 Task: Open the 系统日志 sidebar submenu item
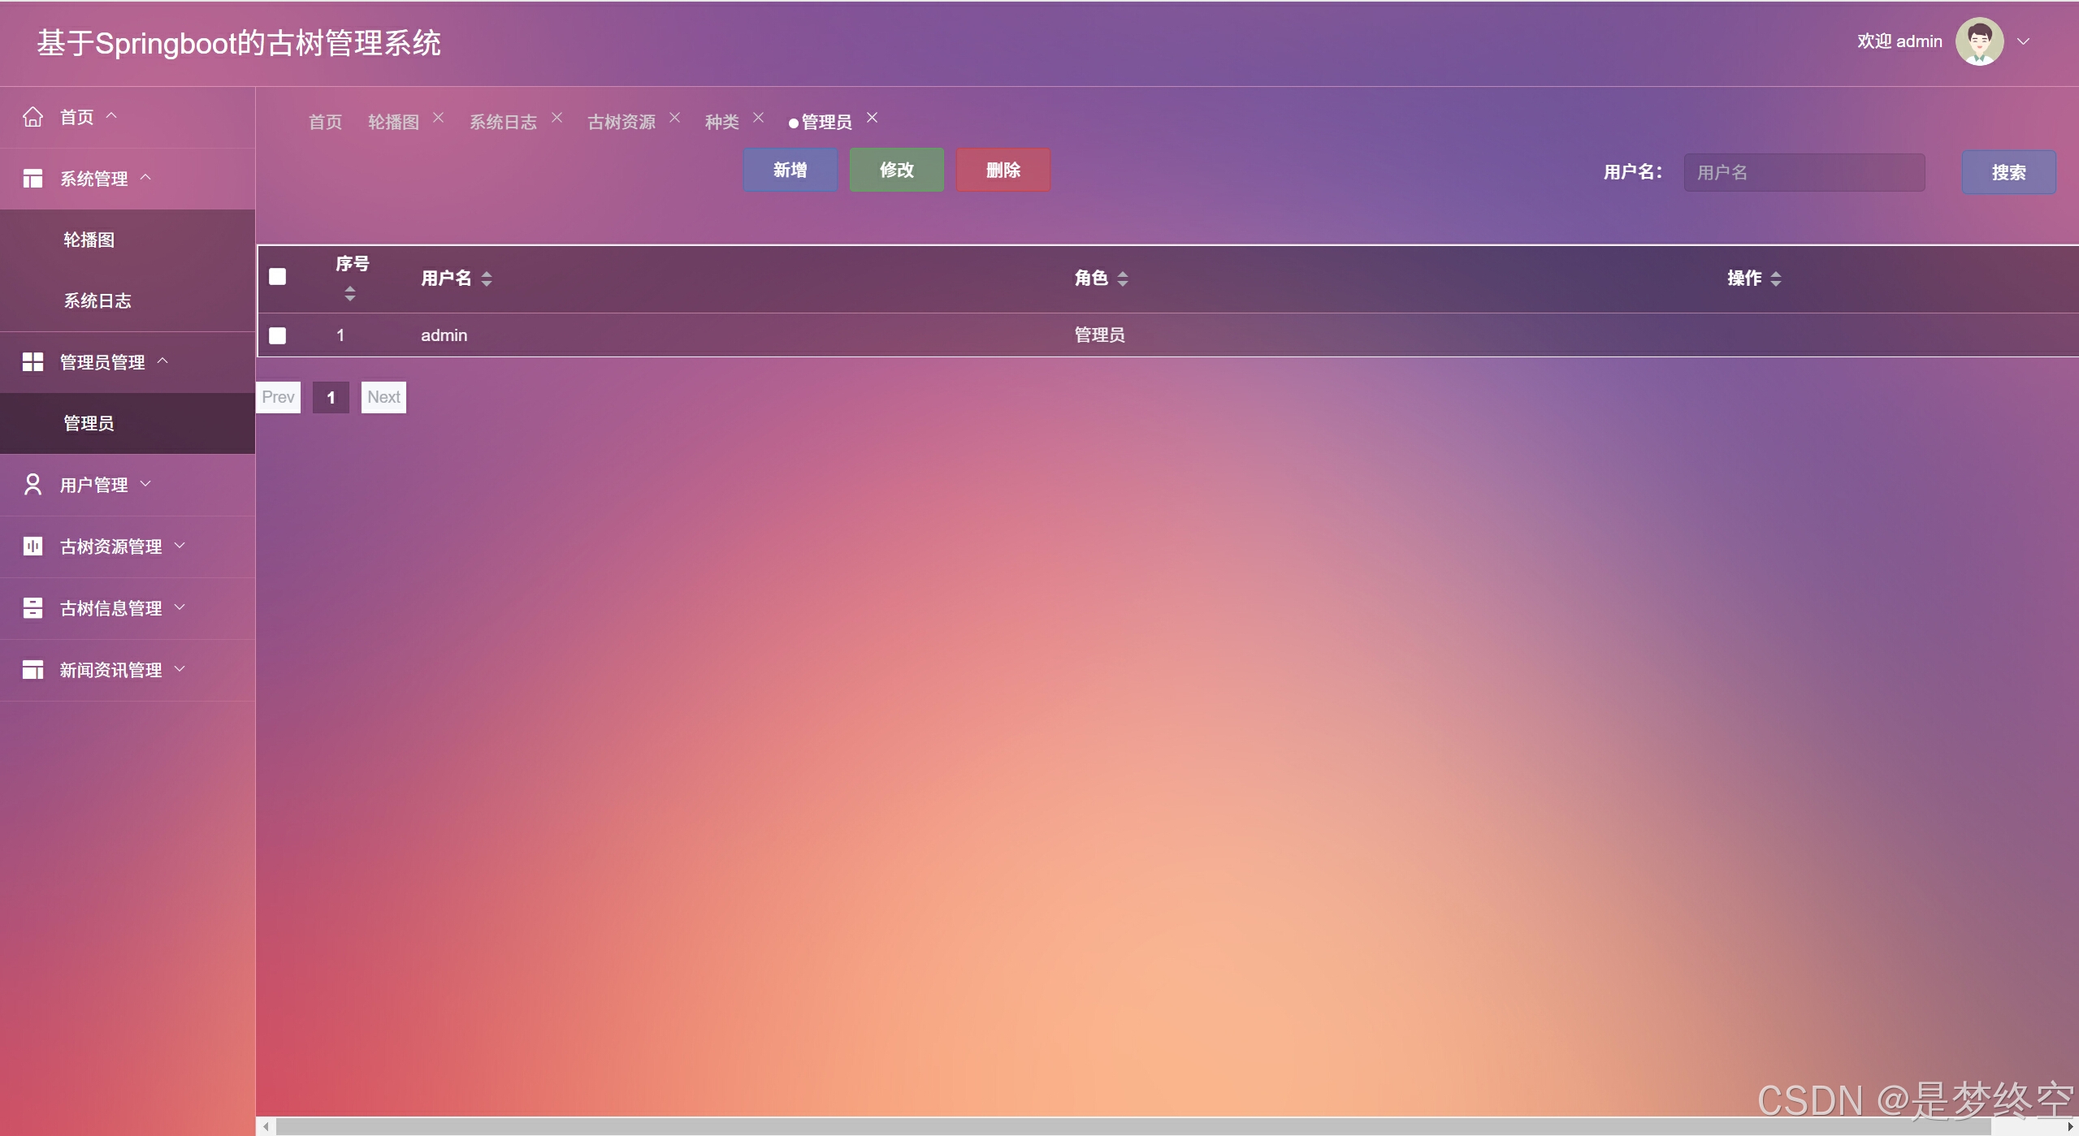128,300
